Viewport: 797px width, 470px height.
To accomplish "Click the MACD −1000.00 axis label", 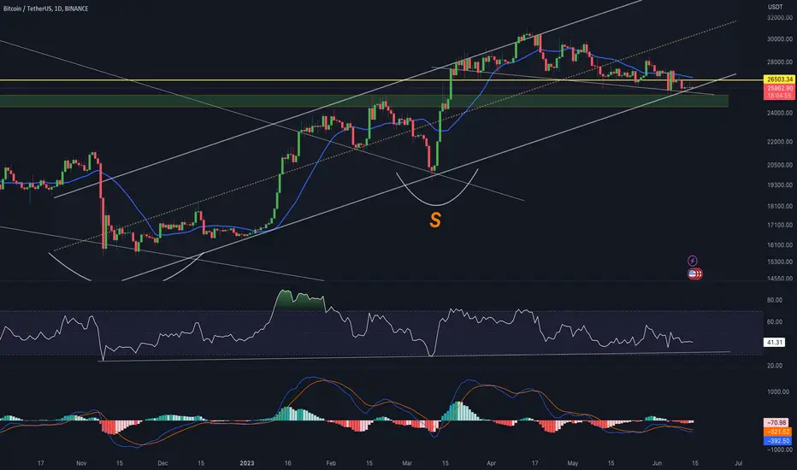I will (778, 449).
